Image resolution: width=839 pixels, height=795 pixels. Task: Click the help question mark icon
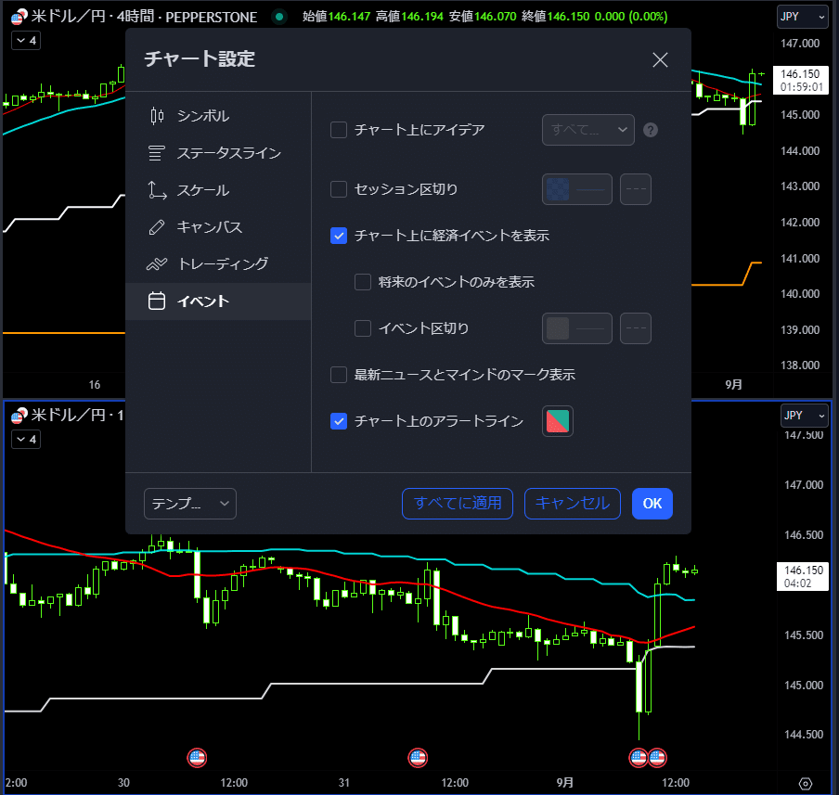point(651,130)
